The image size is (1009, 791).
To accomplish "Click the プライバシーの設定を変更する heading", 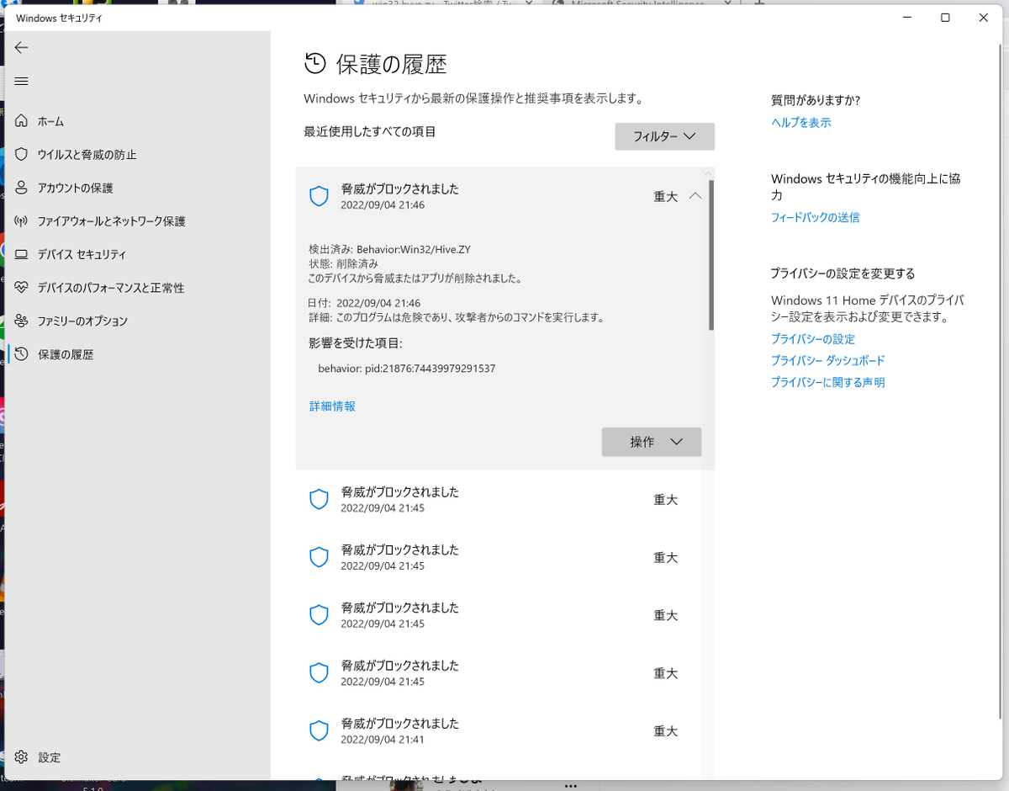I will click(843, 273).
